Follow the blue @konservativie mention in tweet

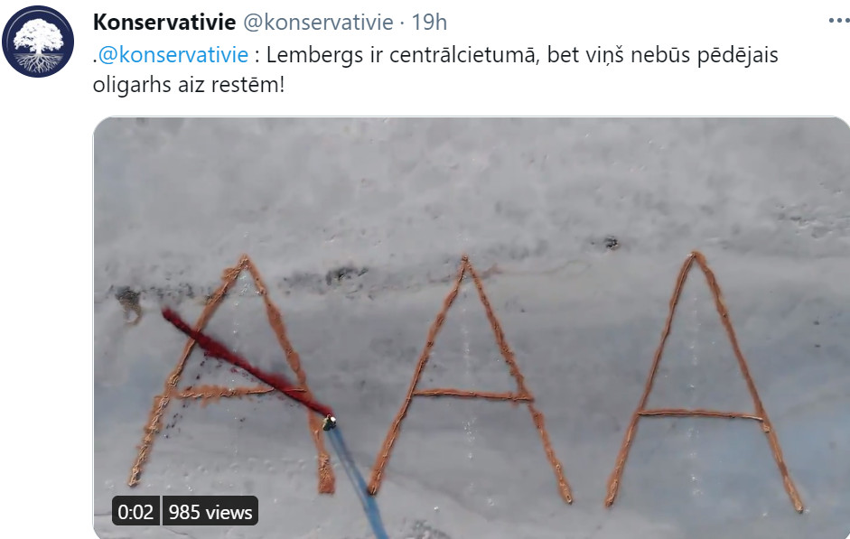tap(173, 55)
